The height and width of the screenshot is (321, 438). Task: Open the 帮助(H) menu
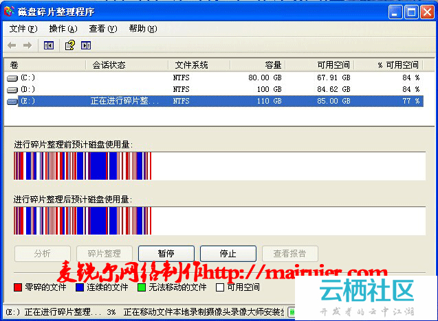[x=143, y=29]
